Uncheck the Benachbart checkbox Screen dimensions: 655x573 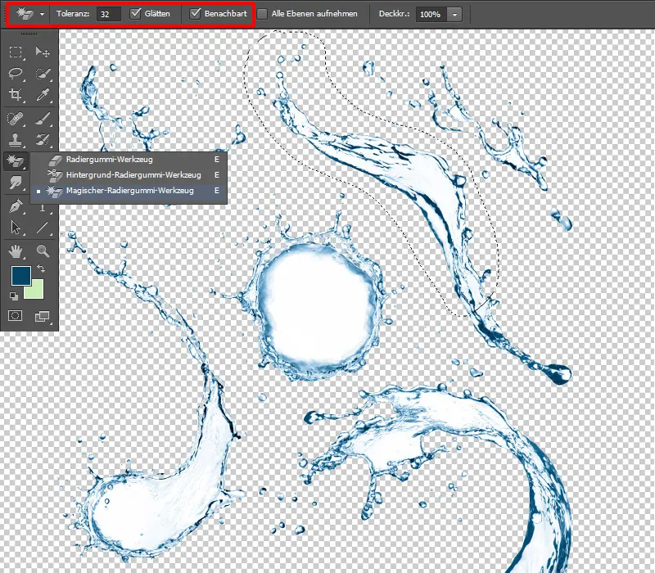pos(195,13)
